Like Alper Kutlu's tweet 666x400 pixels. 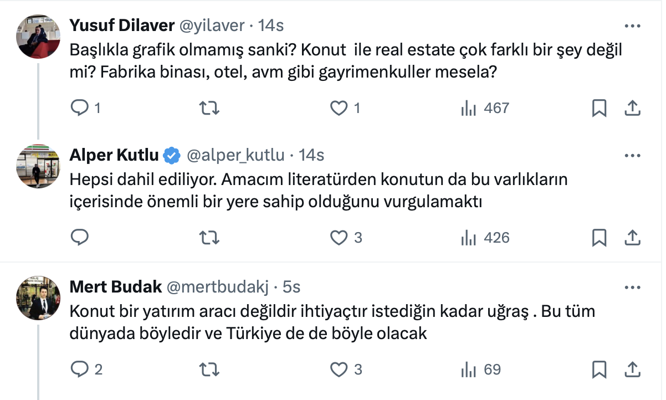click(338, 238)
